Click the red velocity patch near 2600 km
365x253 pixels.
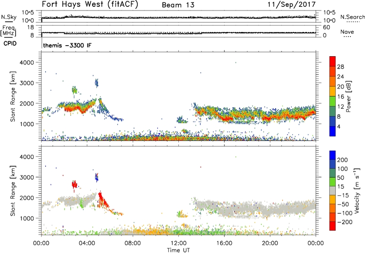74,185
